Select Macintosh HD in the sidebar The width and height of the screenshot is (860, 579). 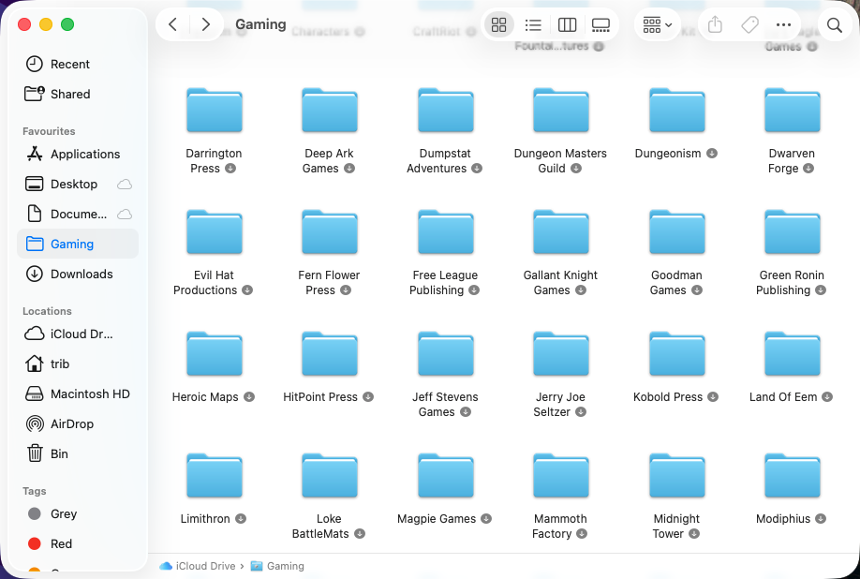click(x=78, y=393)
